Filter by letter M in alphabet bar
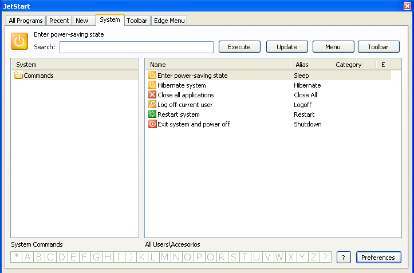 click(165, 257)
